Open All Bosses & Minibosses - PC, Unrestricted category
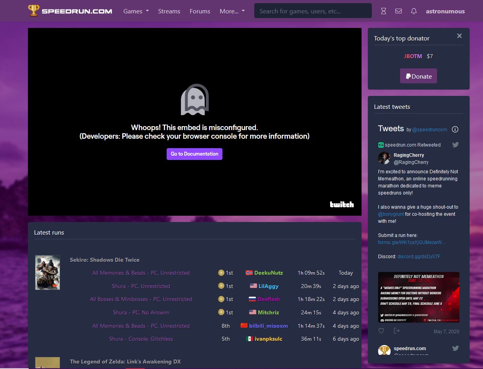The height and width of the screenshot is (369, 483). tap(141, 299)
